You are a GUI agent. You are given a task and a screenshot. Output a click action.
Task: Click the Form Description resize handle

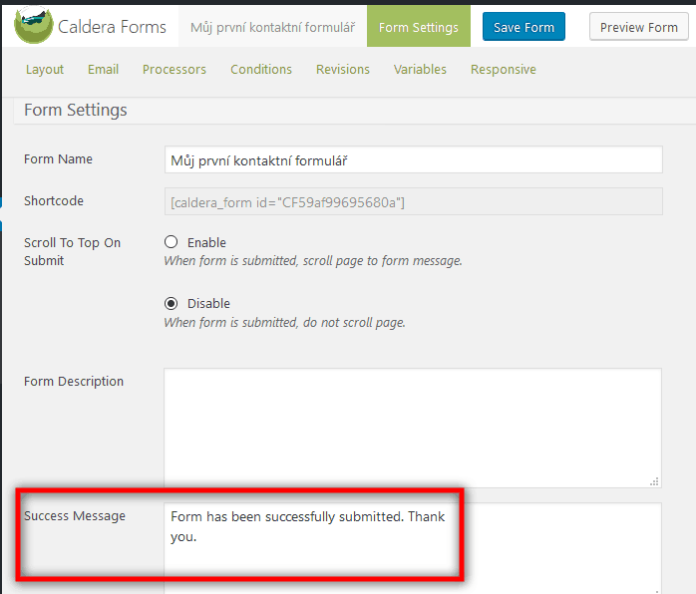tap(654, 481)
